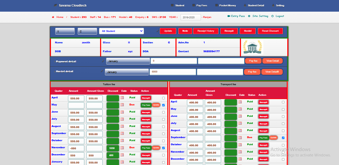339x165 pixels.
Task: Open the Pocket Money menu
Action: click(225, 5)
